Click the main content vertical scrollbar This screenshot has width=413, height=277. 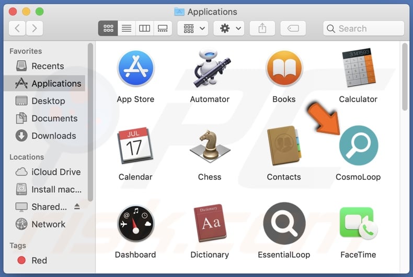[x=405, y=77]
